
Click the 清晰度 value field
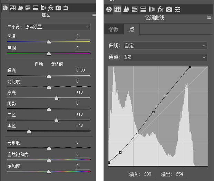(x=83, y=143)
